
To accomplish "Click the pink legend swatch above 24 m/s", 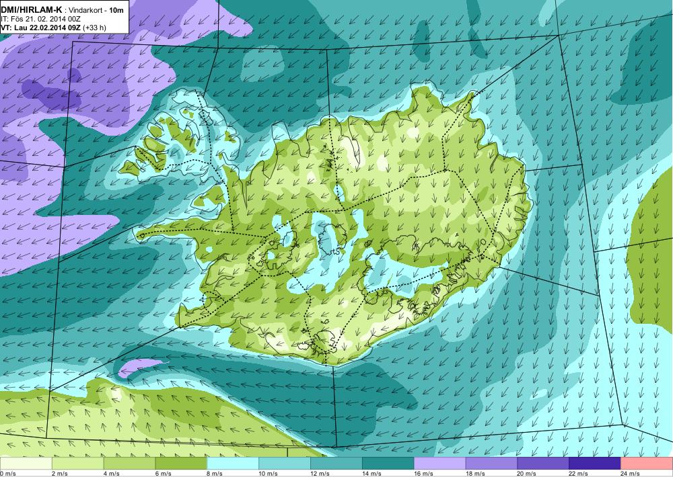I will click(647, 464).
